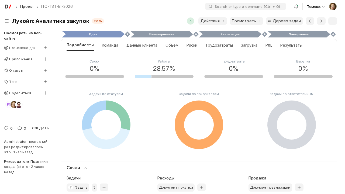Image resolution: width=345 pixels, height=194 pixels.
Task: Add a review with the plus icon
Action: [x=45, y=70]
